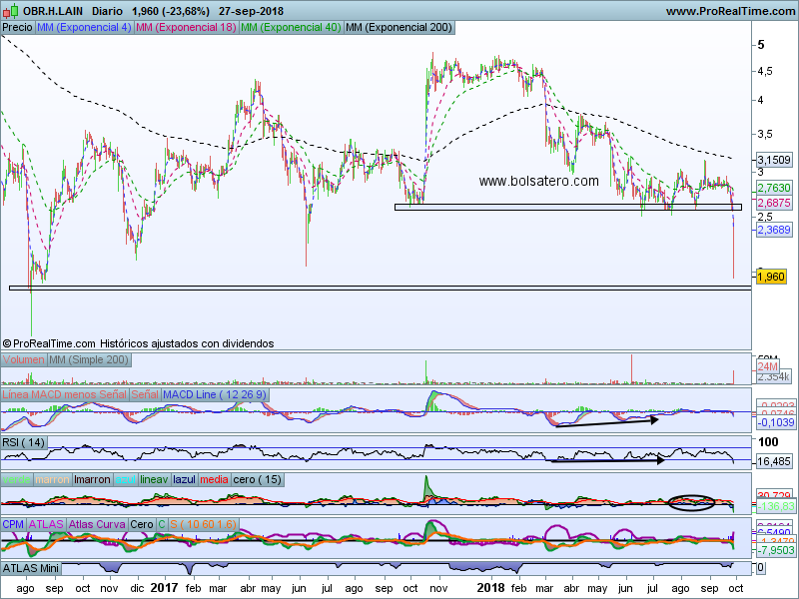The width and height of the screenshot is (799, 599).
Task: Open the Precio indicator label
Action: coord(18,28)
